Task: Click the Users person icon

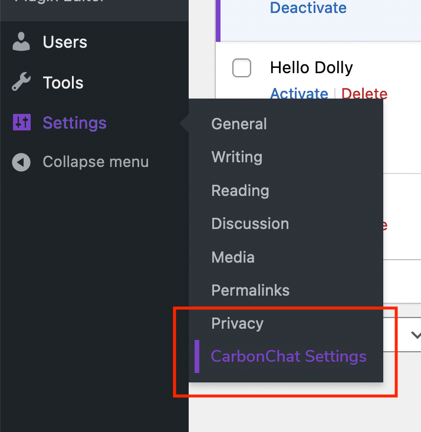Action: tap(21, 42)
